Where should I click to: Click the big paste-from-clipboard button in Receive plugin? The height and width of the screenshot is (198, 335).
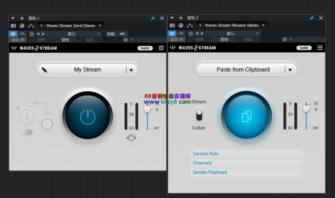(x=246, y=116)
